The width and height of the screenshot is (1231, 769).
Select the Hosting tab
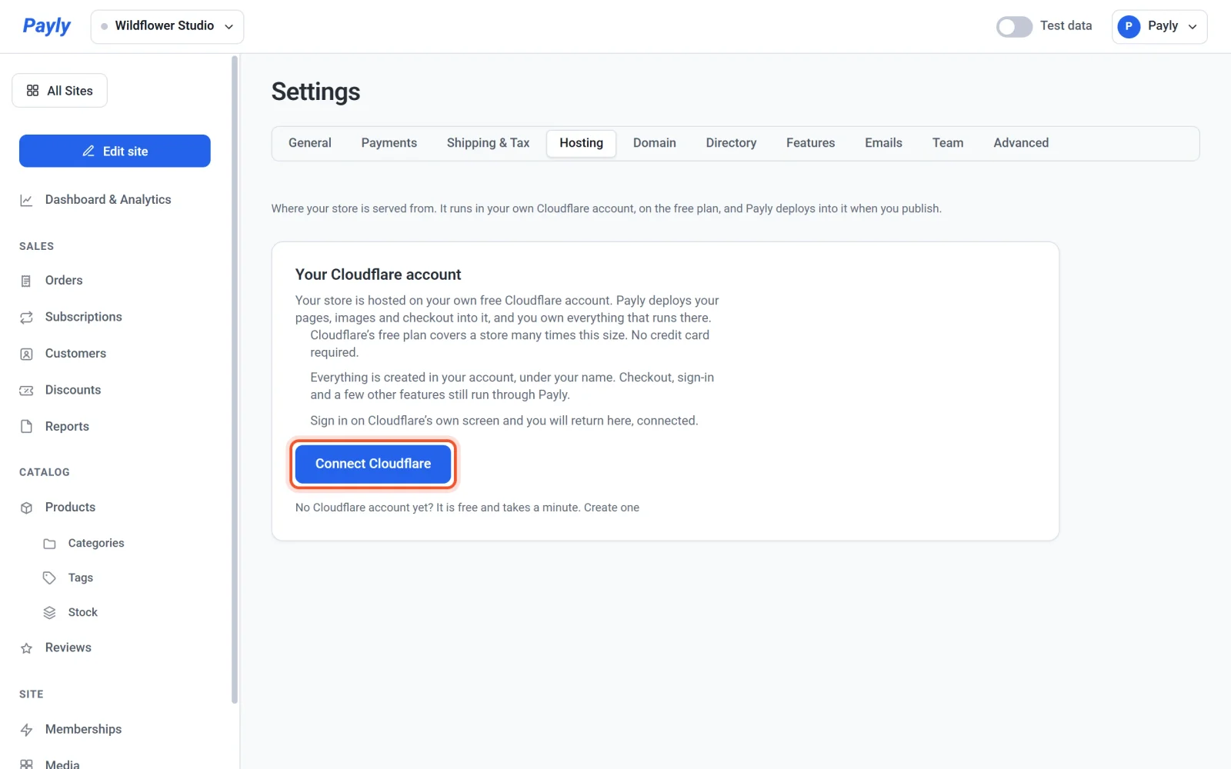tap(582, 143)
